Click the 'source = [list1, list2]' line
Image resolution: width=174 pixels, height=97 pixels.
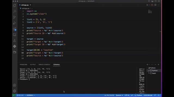point(39,28)
